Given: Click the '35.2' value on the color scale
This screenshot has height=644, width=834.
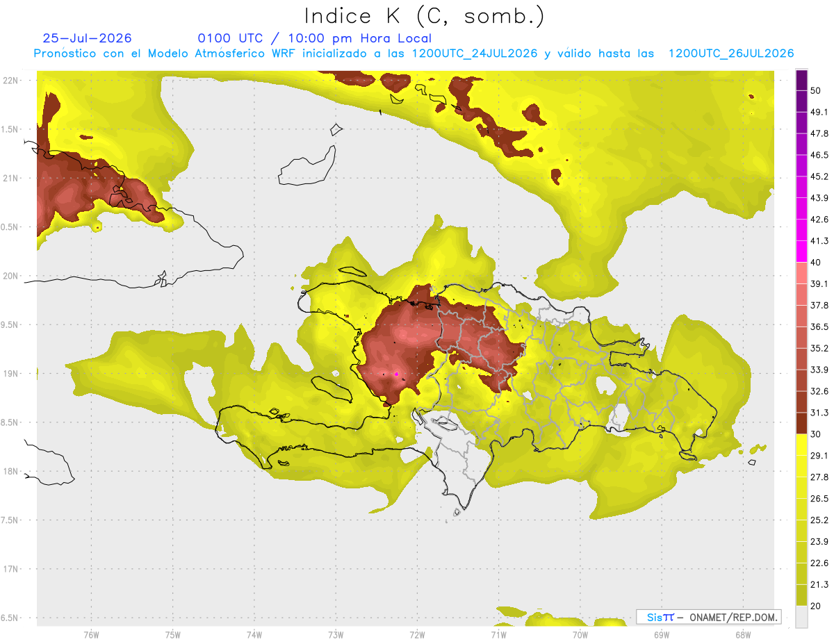Looking at the screenshot, I should (x=819, y=348).
